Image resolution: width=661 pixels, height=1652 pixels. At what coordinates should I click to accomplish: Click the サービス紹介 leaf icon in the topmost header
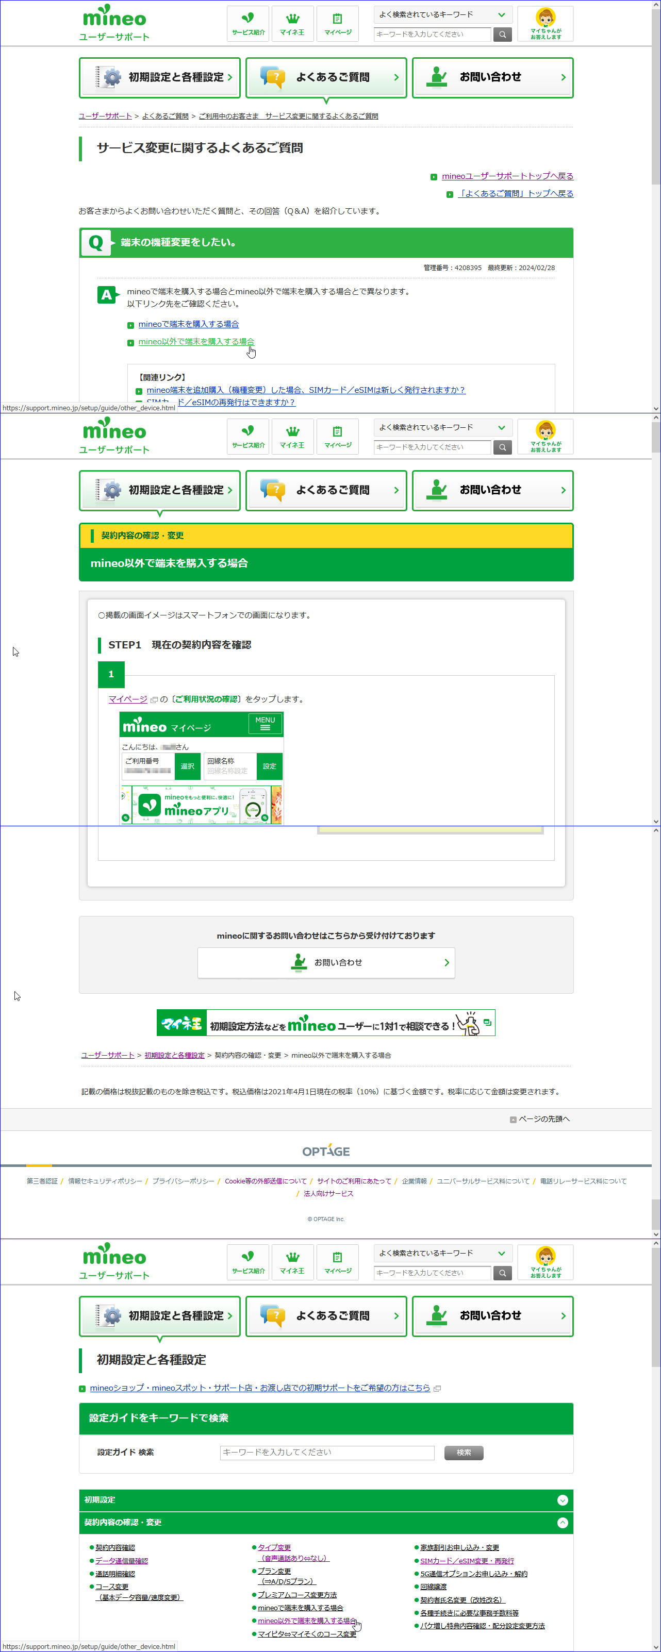coord(247,19)
